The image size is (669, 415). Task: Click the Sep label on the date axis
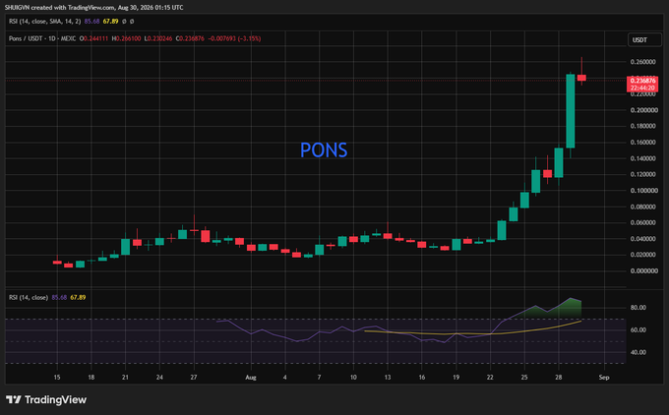pos(604,378)
